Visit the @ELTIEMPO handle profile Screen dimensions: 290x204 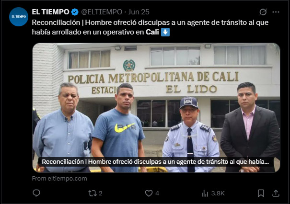102,12
